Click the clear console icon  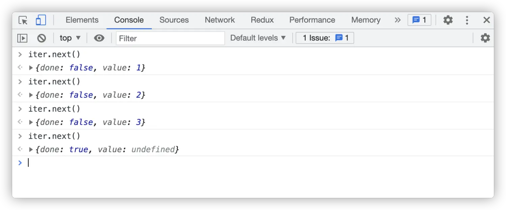[41, 38]
